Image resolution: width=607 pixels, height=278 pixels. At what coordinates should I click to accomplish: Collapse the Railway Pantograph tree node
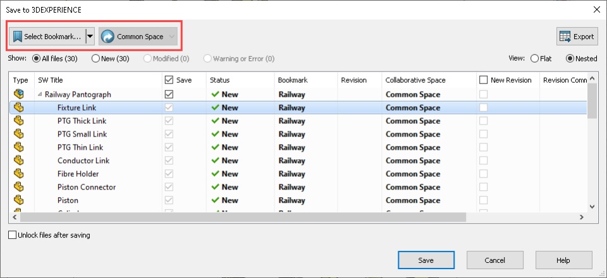(x=40, y=94)
